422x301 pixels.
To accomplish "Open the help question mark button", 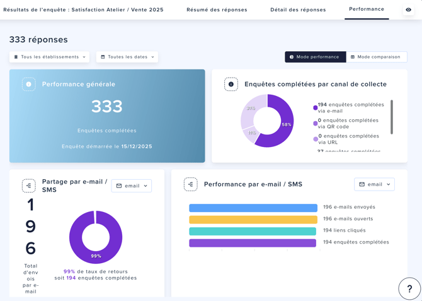I will pyautogui.click(x=409, y=288).
